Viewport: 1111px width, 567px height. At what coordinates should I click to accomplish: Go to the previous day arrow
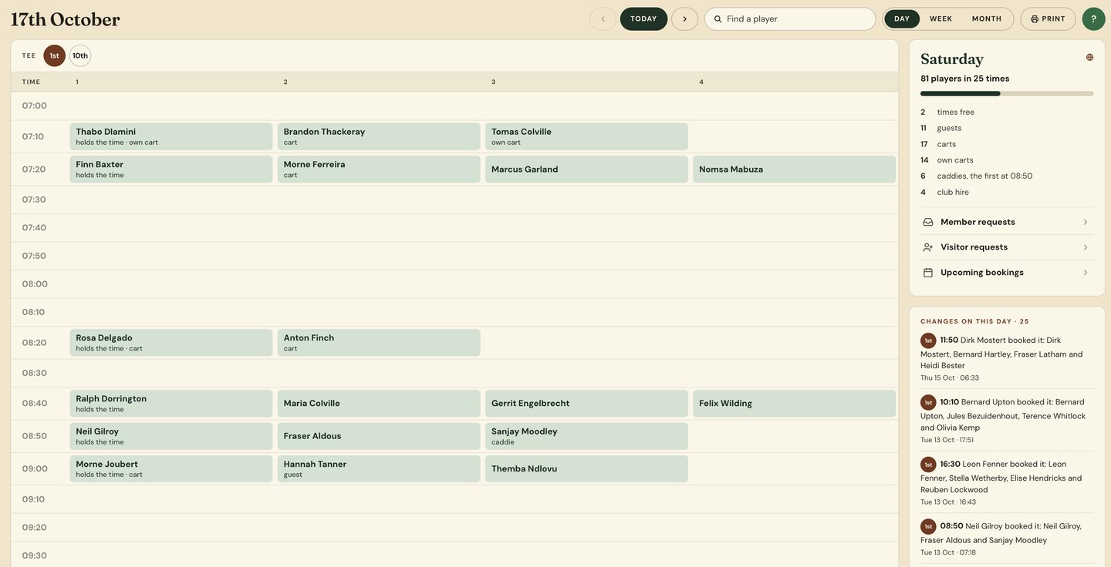point(603,18)
